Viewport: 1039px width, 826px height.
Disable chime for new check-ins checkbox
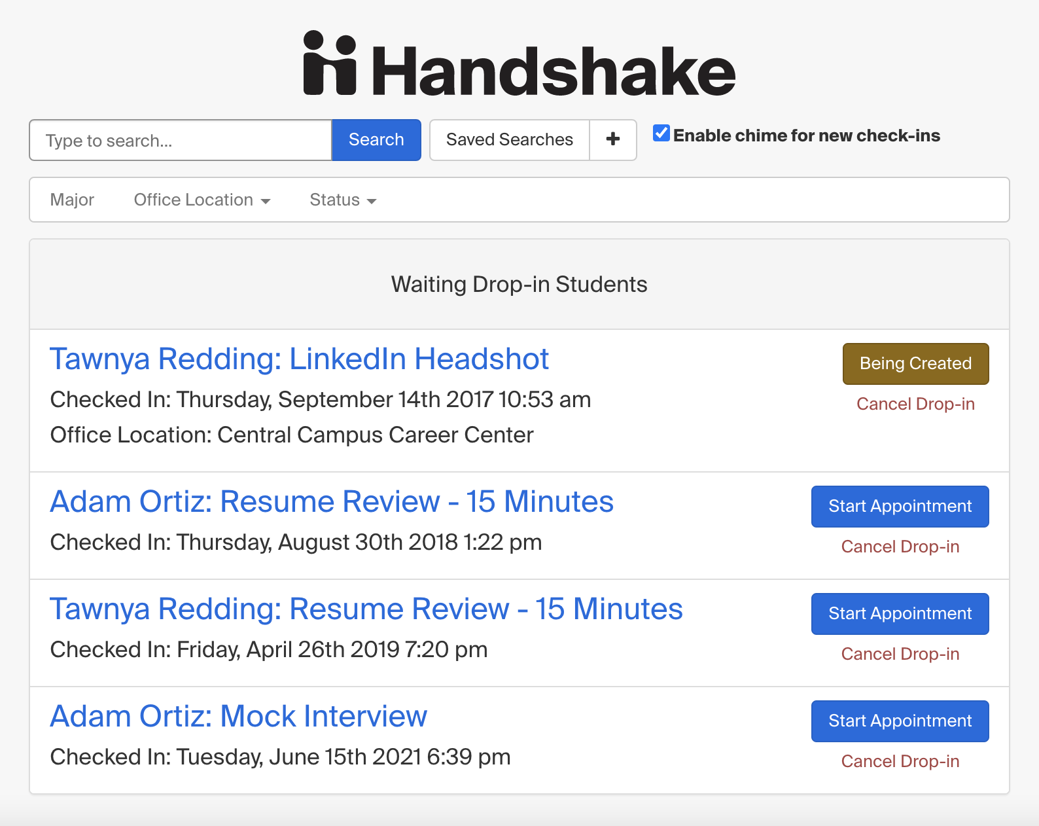pos(661,134)
